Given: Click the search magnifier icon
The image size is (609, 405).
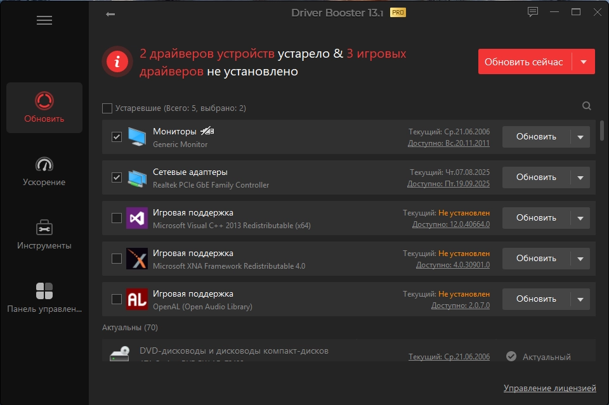Looking at the screenshot, I should (586, 106).
